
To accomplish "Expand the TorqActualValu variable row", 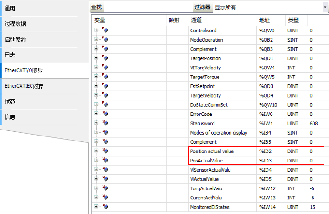I will pyautogui.click(x=96, y=188).
